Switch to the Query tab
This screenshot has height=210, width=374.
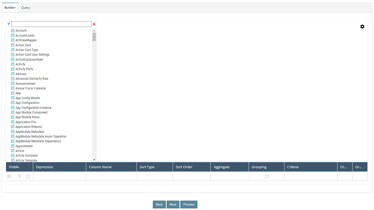click(x=26, y=8)
